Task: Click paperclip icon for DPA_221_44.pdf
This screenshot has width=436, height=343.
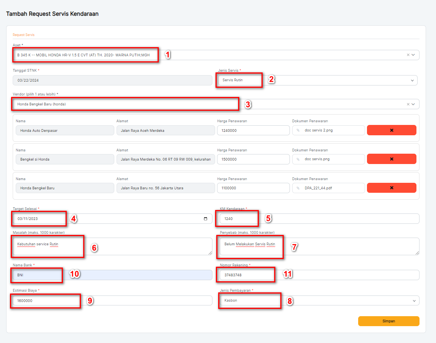Action: pyautogui.click(x=298, y=188)
